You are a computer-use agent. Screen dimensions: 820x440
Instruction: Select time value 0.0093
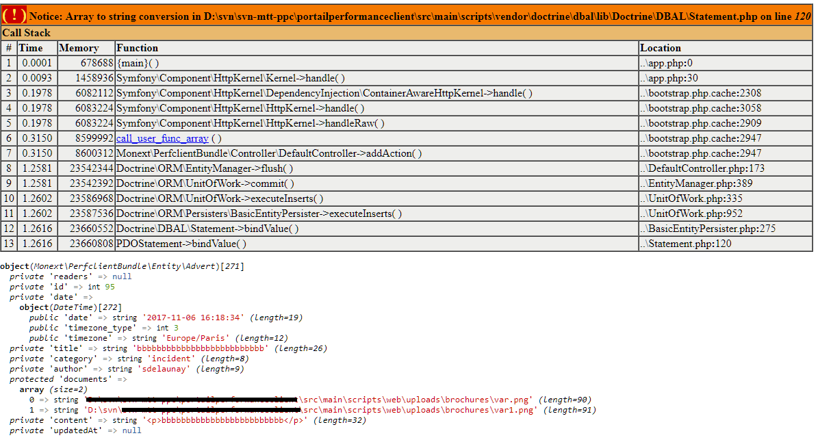click(37, 79)
